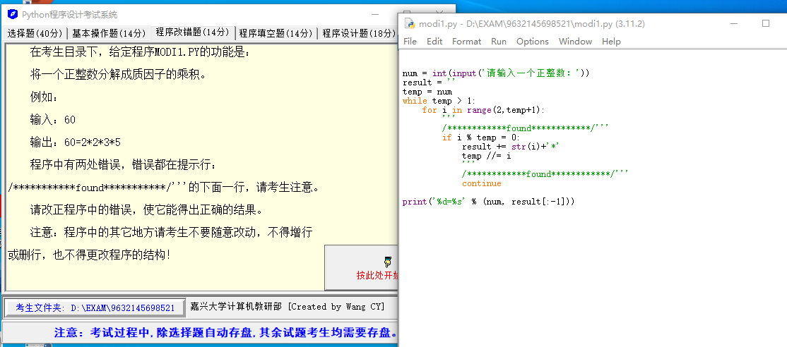Click the 'result += str(i)+'*'' line
787x347 pixels.
[x=511, y=147]
